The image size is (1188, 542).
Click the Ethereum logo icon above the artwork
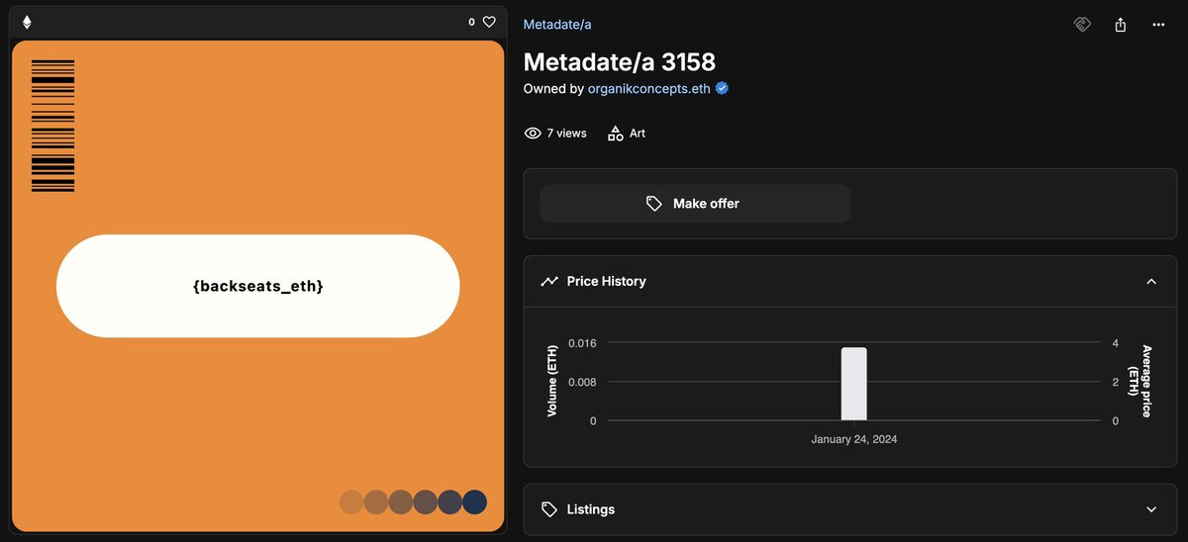pyautogui.click(x=27, y=22)
